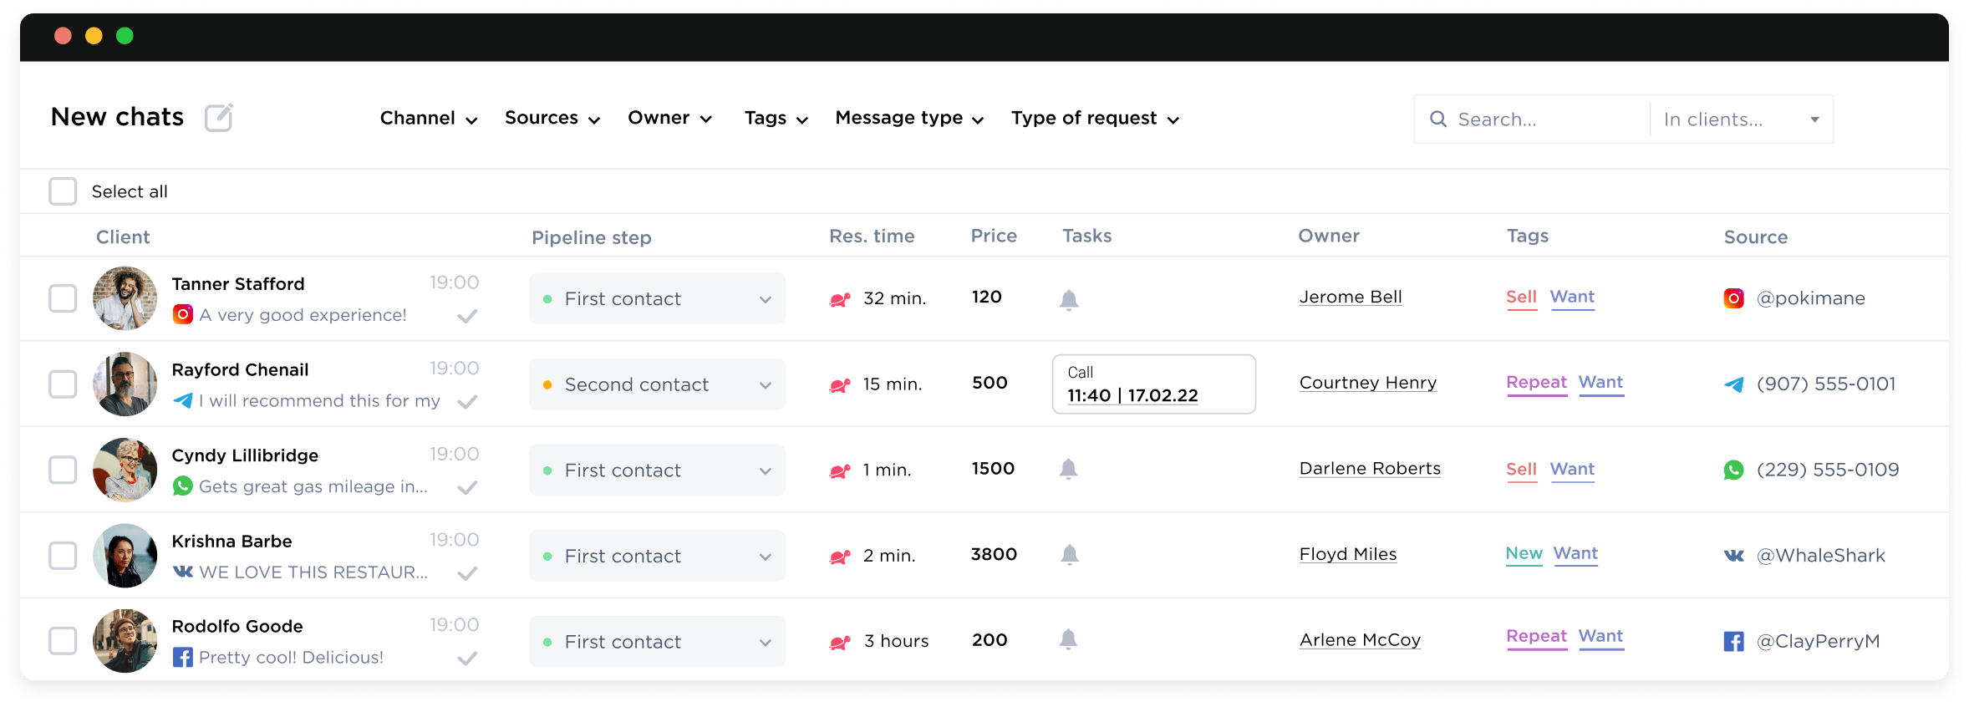Click the Price column header
This screenshot has width=1969, height=707.
pos(994,237)
